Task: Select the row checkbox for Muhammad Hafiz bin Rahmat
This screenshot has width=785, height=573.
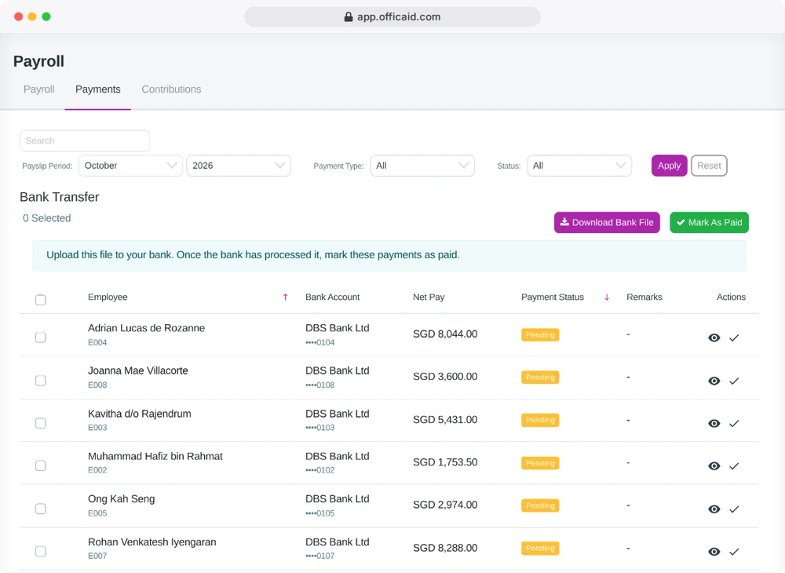Action: pos(41,465)
